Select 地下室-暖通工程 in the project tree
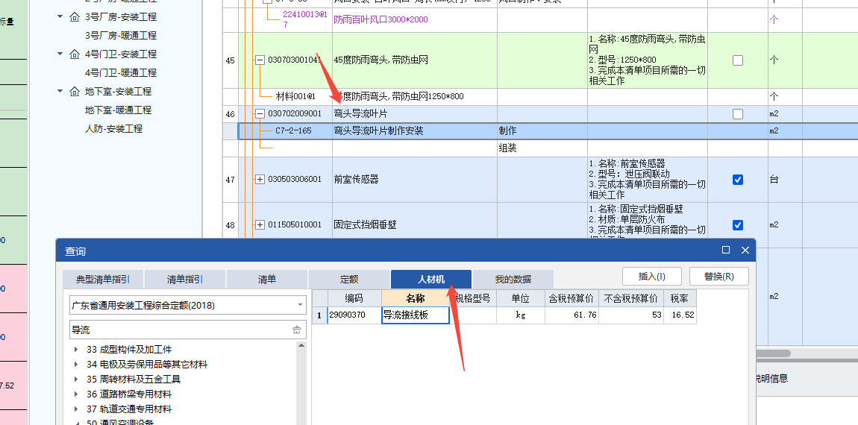 coord(118,110)
